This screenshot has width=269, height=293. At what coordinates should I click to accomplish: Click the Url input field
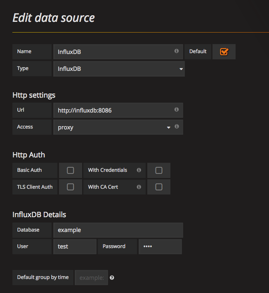coord(118,110)
